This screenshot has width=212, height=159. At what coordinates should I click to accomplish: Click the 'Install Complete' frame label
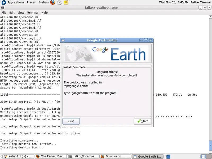(74, 67)
